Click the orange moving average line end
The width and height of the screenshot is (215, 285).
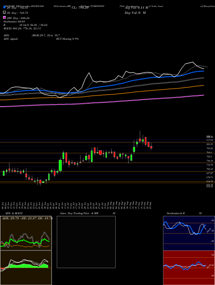pyautogui.click(x=203, y=85)
